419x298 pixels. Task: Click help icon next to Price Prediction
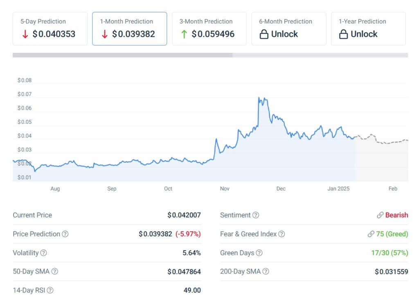coord(65,234)
